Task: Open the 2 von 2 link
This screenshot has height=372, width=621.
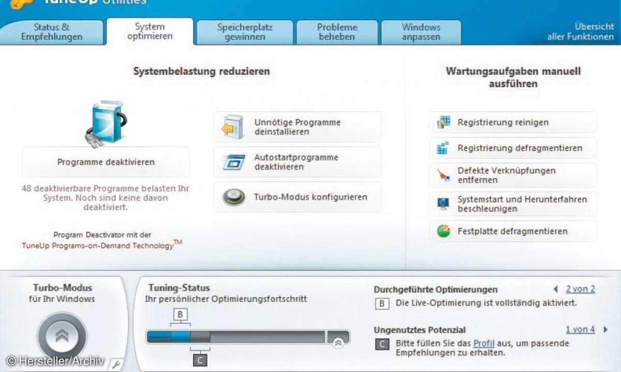Action: [x=580, y=289]
